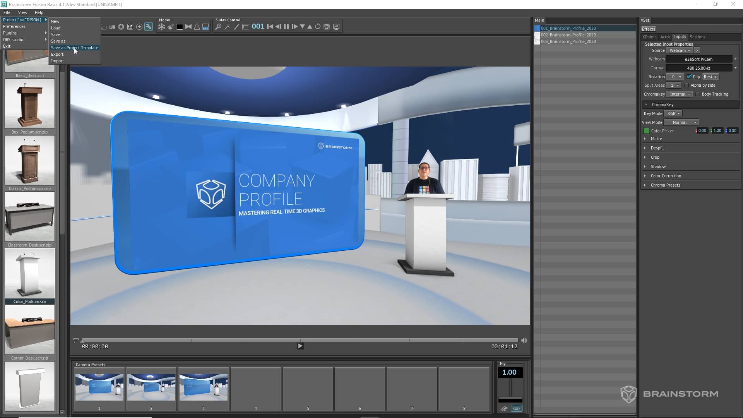This screenshot has height=418, width=743.
Task: Click the actor silhouette mode icon
Action: coord(197,27)
